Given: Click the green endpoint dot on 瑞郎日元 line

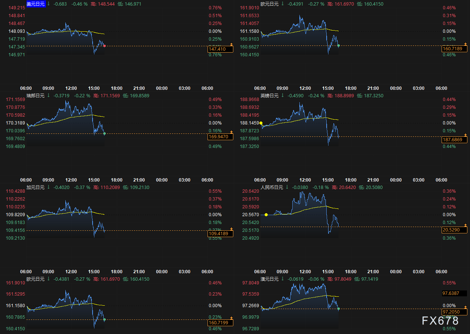Looking at the screenshot, I should (x=105, y=133).
